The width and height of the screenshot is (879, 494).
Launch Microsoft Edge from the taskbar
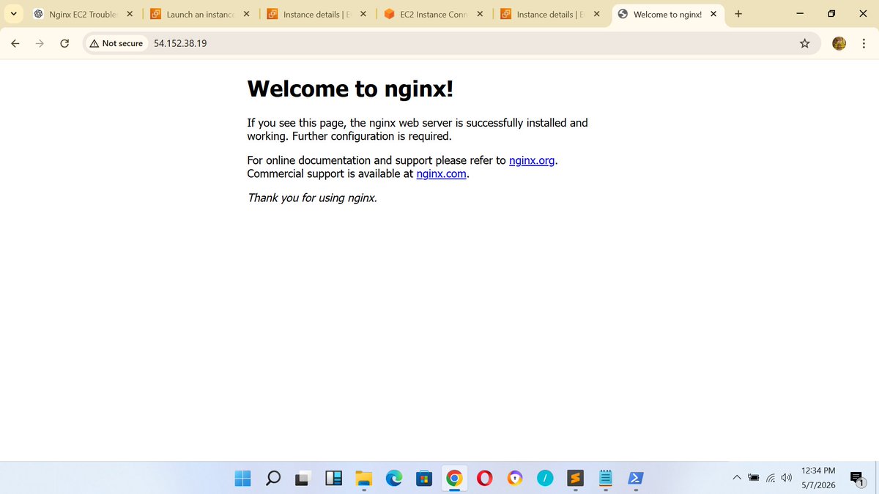[394, 479]
